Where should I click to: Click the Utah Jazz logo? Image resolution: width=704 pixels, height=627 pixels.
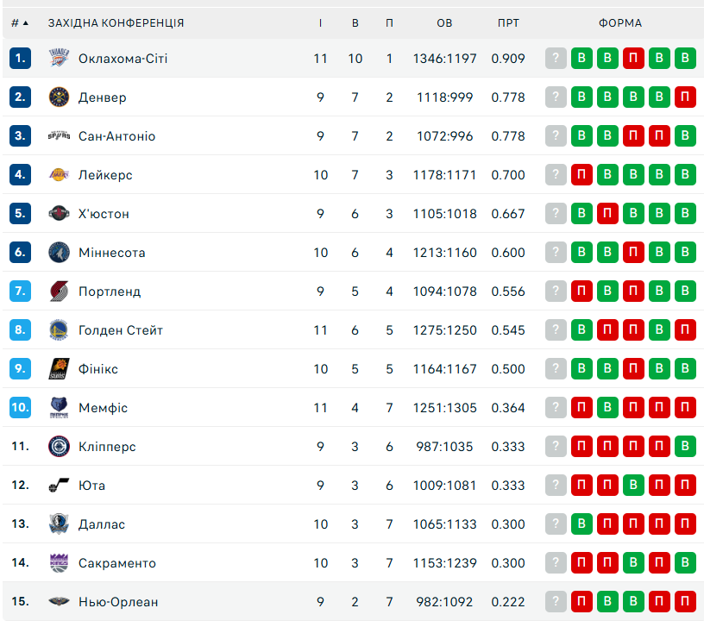click(x=59, y=486)
